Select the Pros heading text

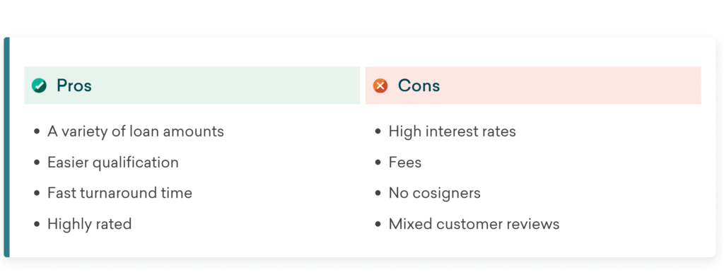pos(74,86)
